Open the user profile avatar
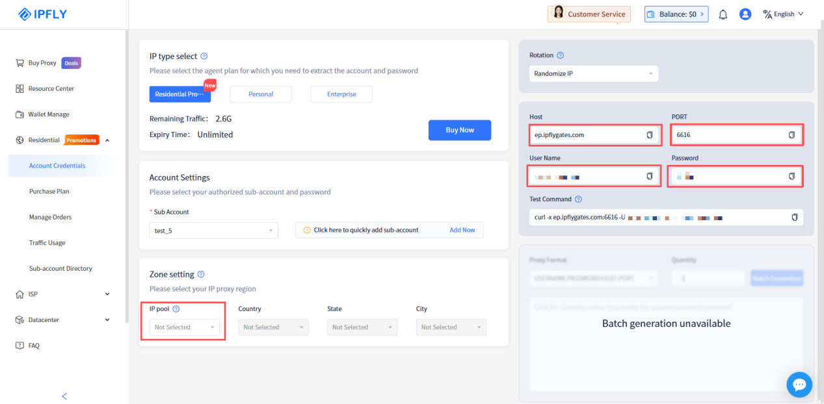Screen dimensions: 824x404 (745, 14)
